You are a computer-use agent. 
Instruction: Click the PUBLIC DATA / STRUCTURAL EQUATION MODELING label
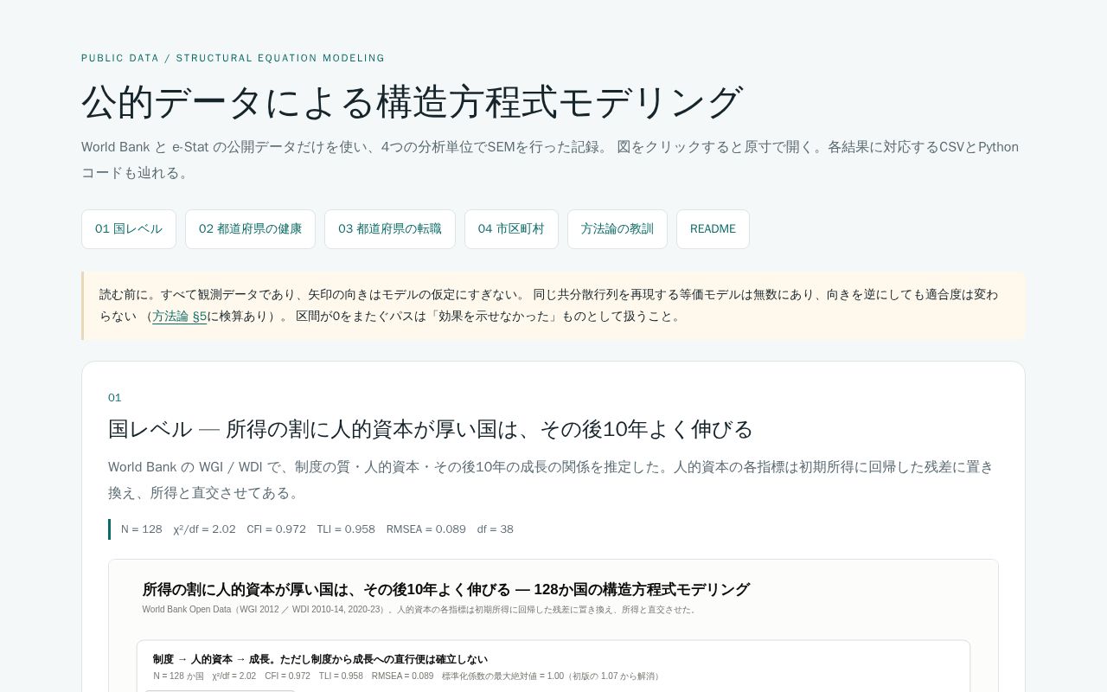(x=233, y=58)
